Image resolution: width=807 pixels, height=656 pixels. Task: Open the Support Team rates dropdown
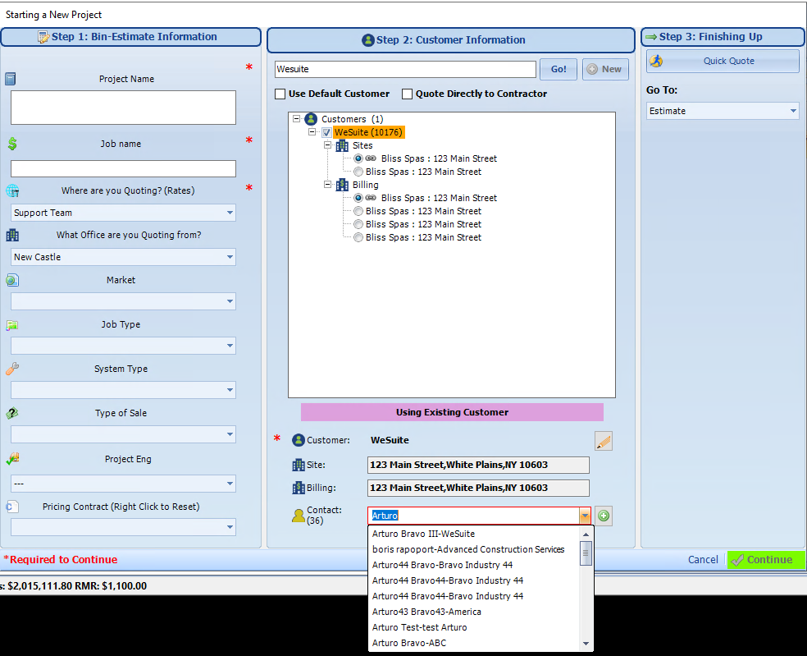pos(230,213)
